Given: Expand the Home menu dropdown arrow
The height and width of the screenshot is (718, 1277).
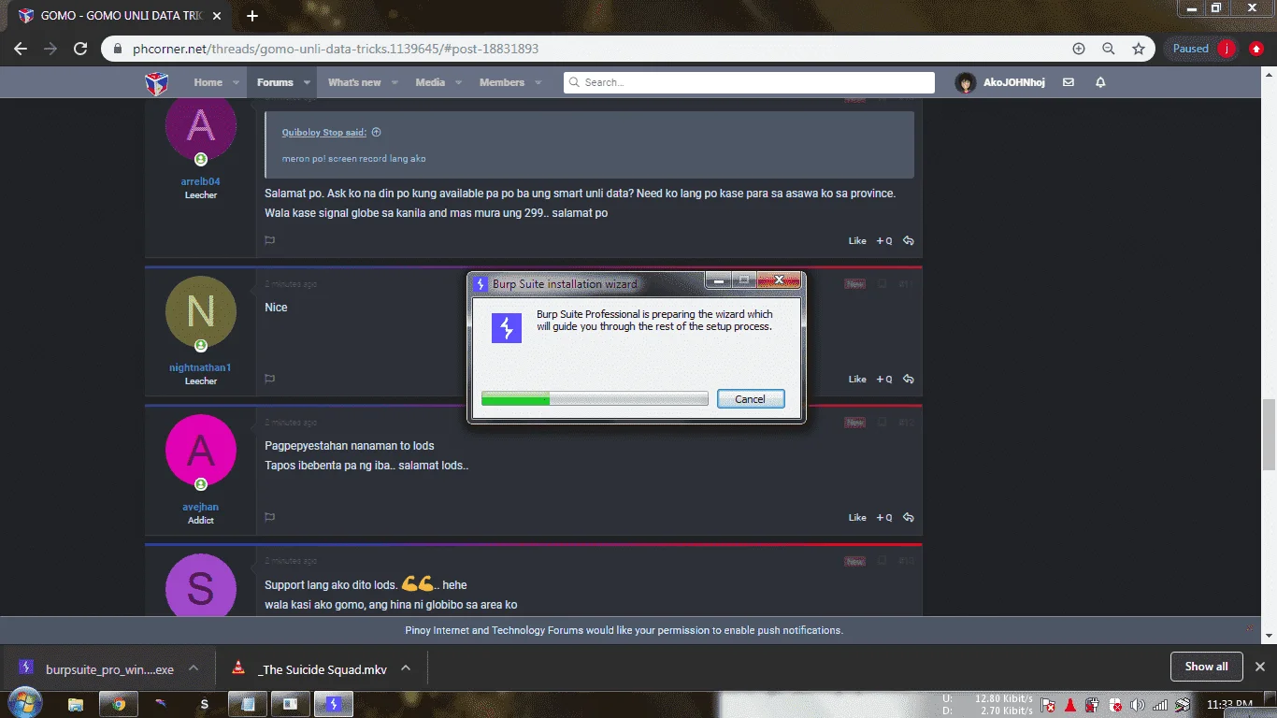Looking at the screenshot, I should click(x=235, y=83).
